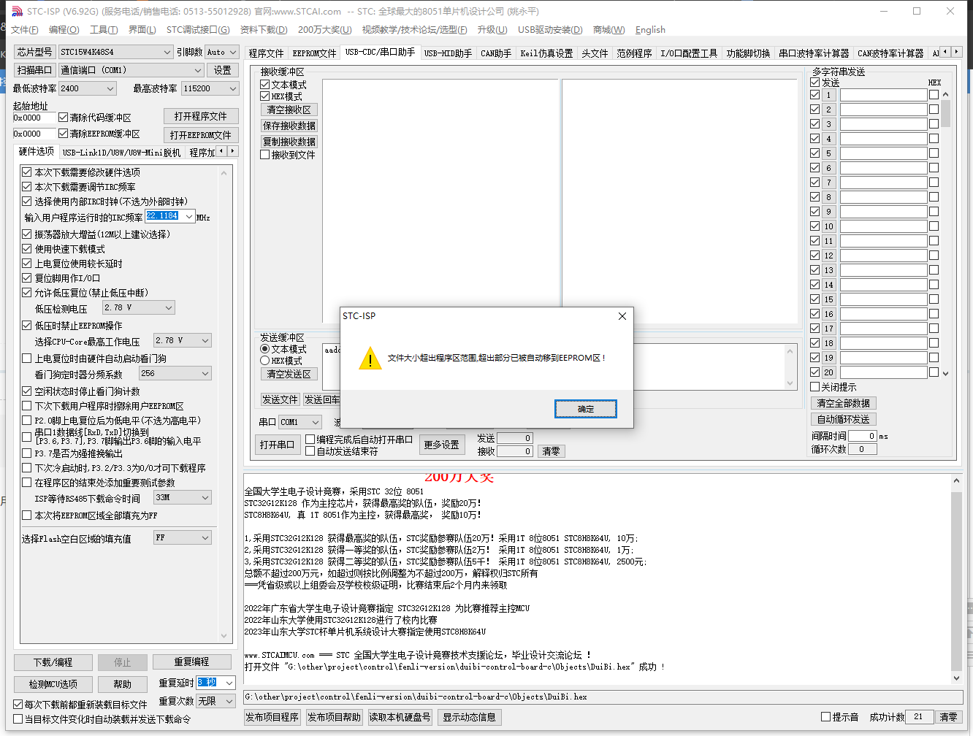Toggle receive buffer HEX模式 checkbox

click(x=265, y=96)
